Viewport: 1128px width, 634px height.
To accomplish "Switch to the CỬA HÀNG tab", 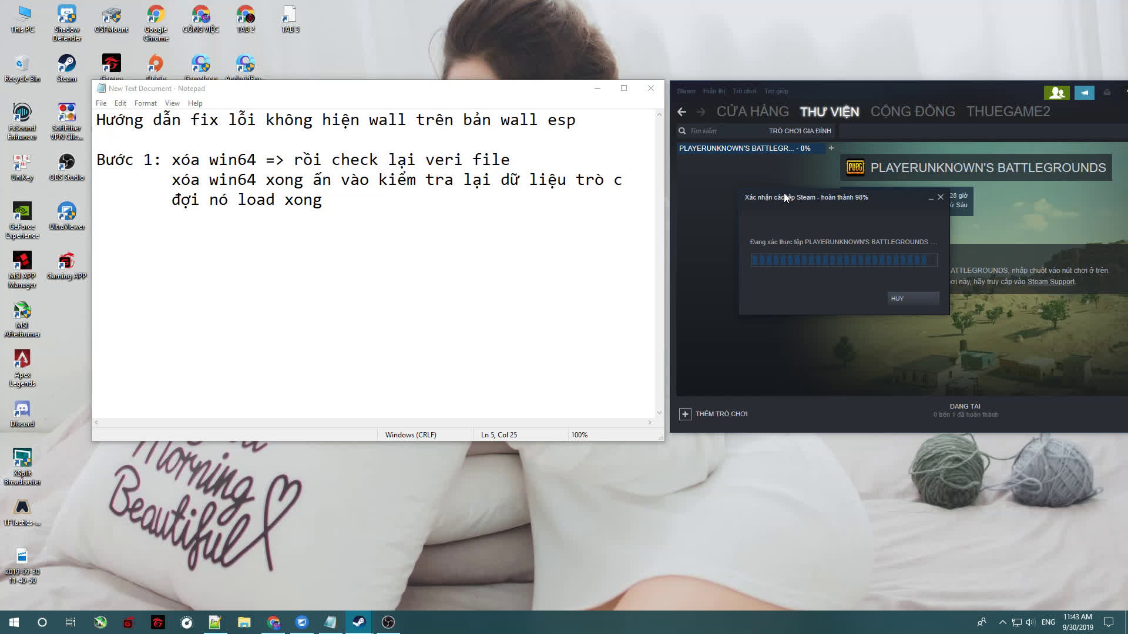I will (752, 112).
